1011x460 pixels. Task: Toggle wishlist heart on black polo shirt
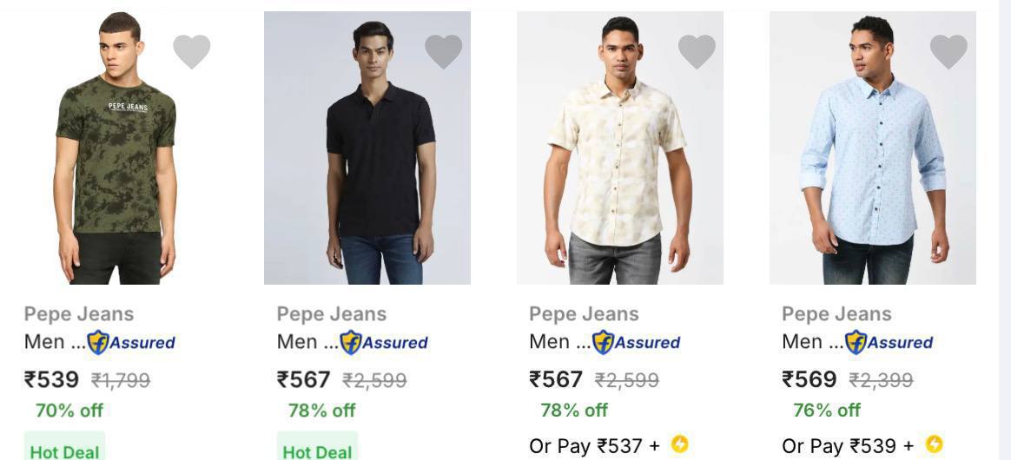click(444, 51)
